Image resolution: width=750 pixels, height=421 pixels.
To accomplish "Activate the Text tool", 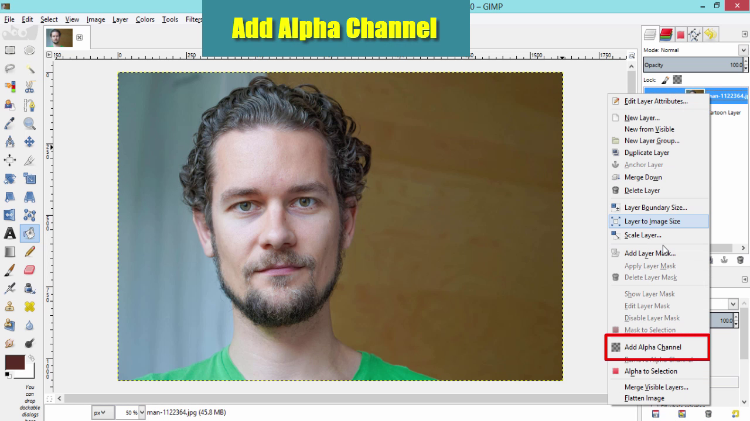I will pyautogui.click(x=9, y=233).
